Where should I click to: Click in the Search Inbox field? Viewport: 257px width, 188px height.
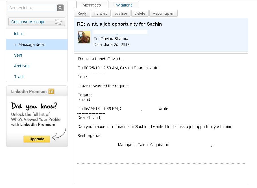point(32,8)
